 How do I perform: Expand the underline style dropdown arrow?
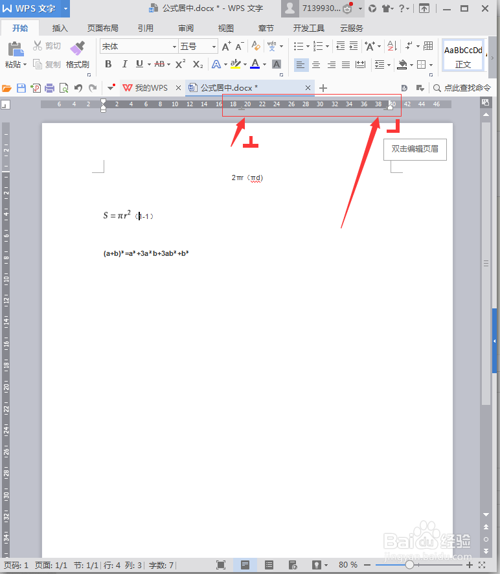[x=149, y=65]
